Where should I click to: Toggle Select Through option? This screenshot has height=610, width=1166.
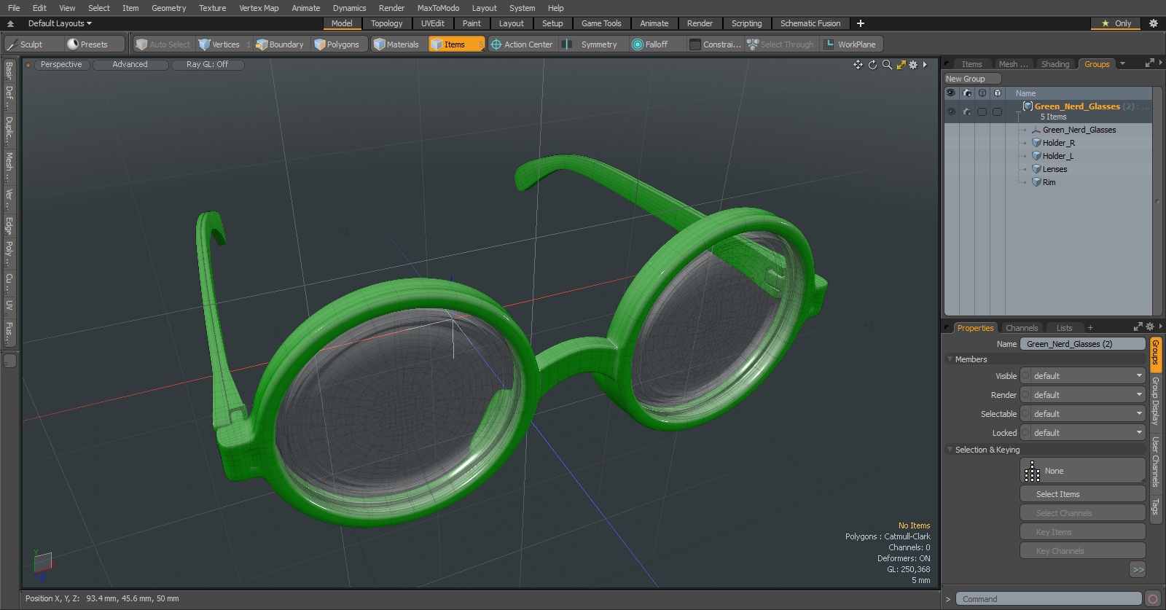(x=780, y=44)
